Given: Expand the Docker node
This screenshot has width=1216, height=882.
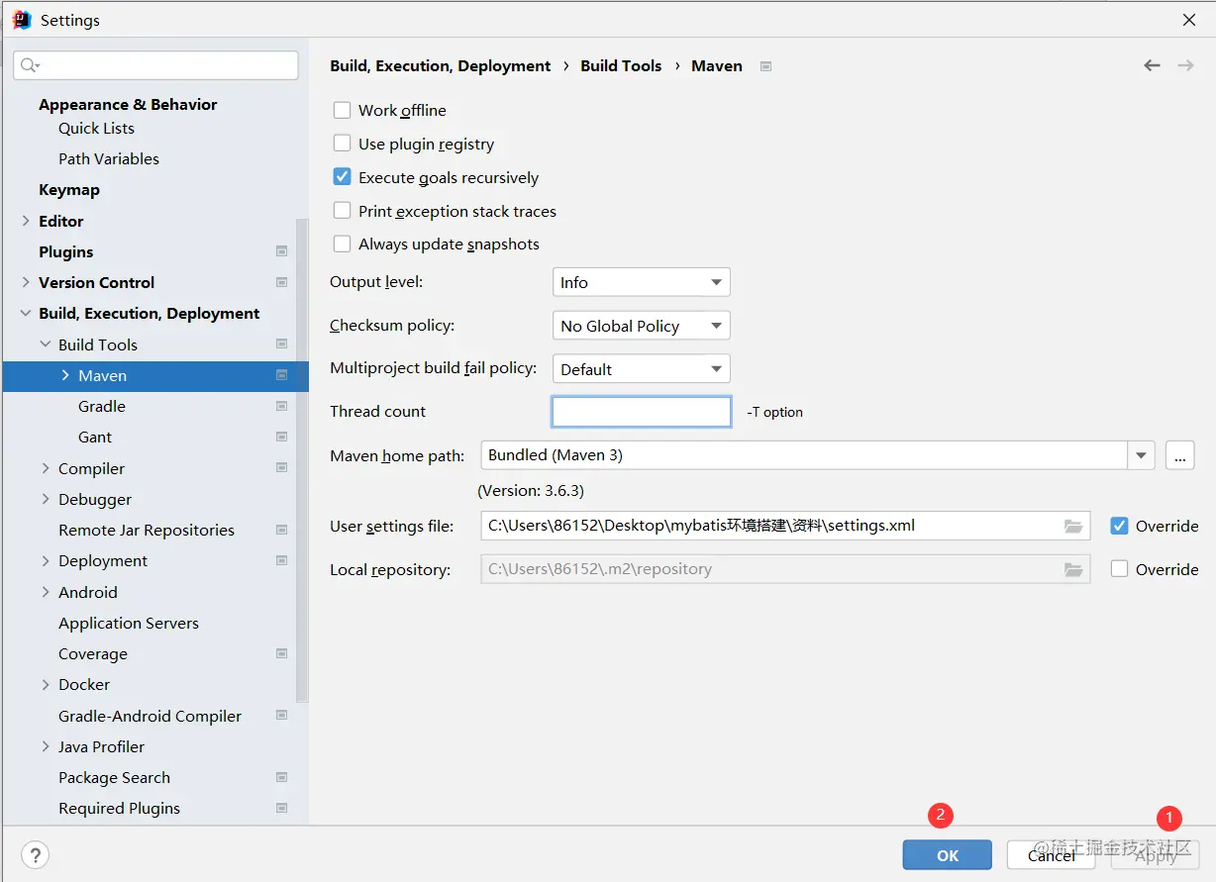Looking at the screenshot, I should coord(46,684).
